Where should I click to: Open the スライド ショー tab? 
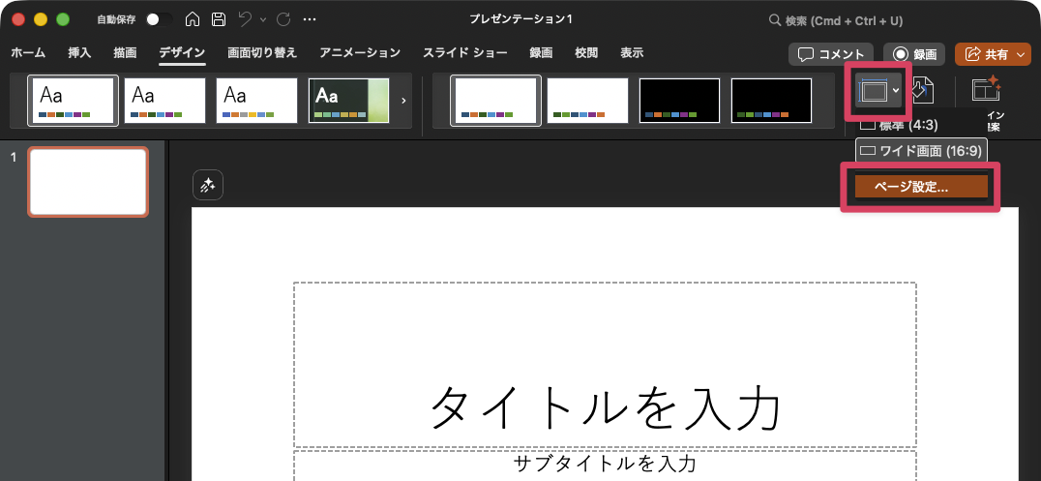464,52
